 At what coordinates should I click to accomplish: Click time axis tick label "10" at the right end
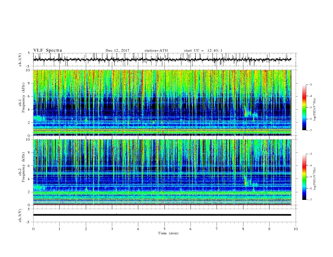296,229
